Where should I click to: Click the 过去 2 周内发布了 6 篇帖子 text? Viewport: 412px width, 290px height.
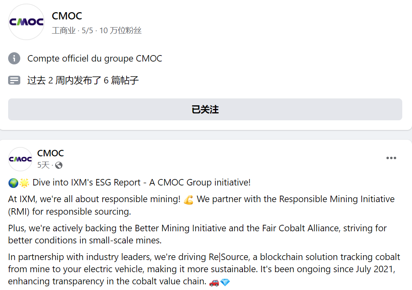coord(83,80)
